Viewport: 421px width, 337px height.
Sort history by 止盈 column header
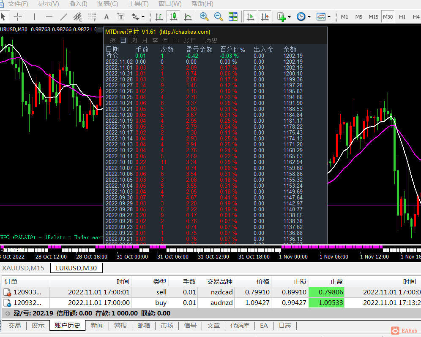pyautogui.click(x=326, y=281)
